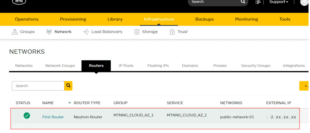310x133 pixels.
Task: Focus the Networks Search input box
Action: pyautogui.click(x=38, y=86)
